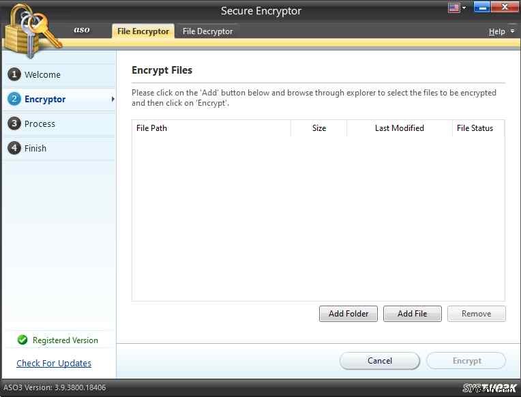Switch to the File Encryptor tab
The height and width of the screenshot is (397, 521).
coord(143,31)
